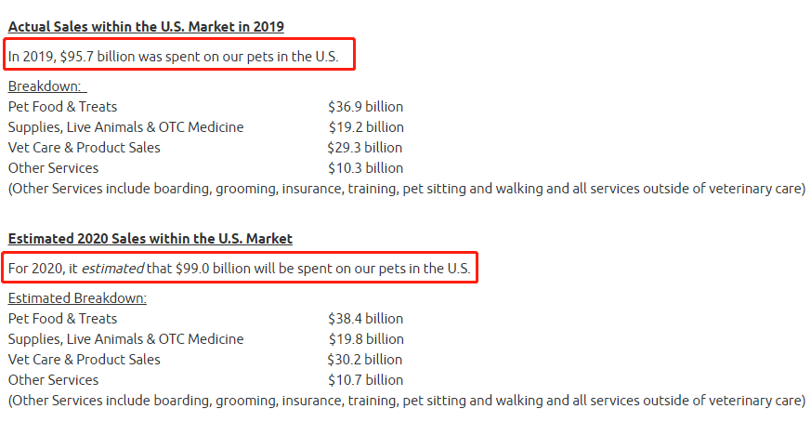Click the $30.2 billion vet care estimate
Screen dimensions: 811x422
[x=365, y=360]
